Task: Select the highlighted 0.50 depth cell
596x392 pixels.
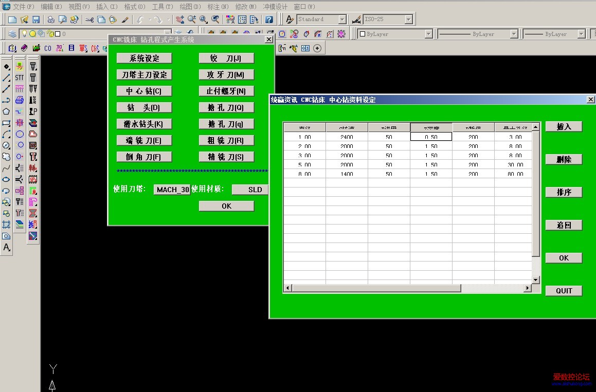Action: click(x=431, y=137)
